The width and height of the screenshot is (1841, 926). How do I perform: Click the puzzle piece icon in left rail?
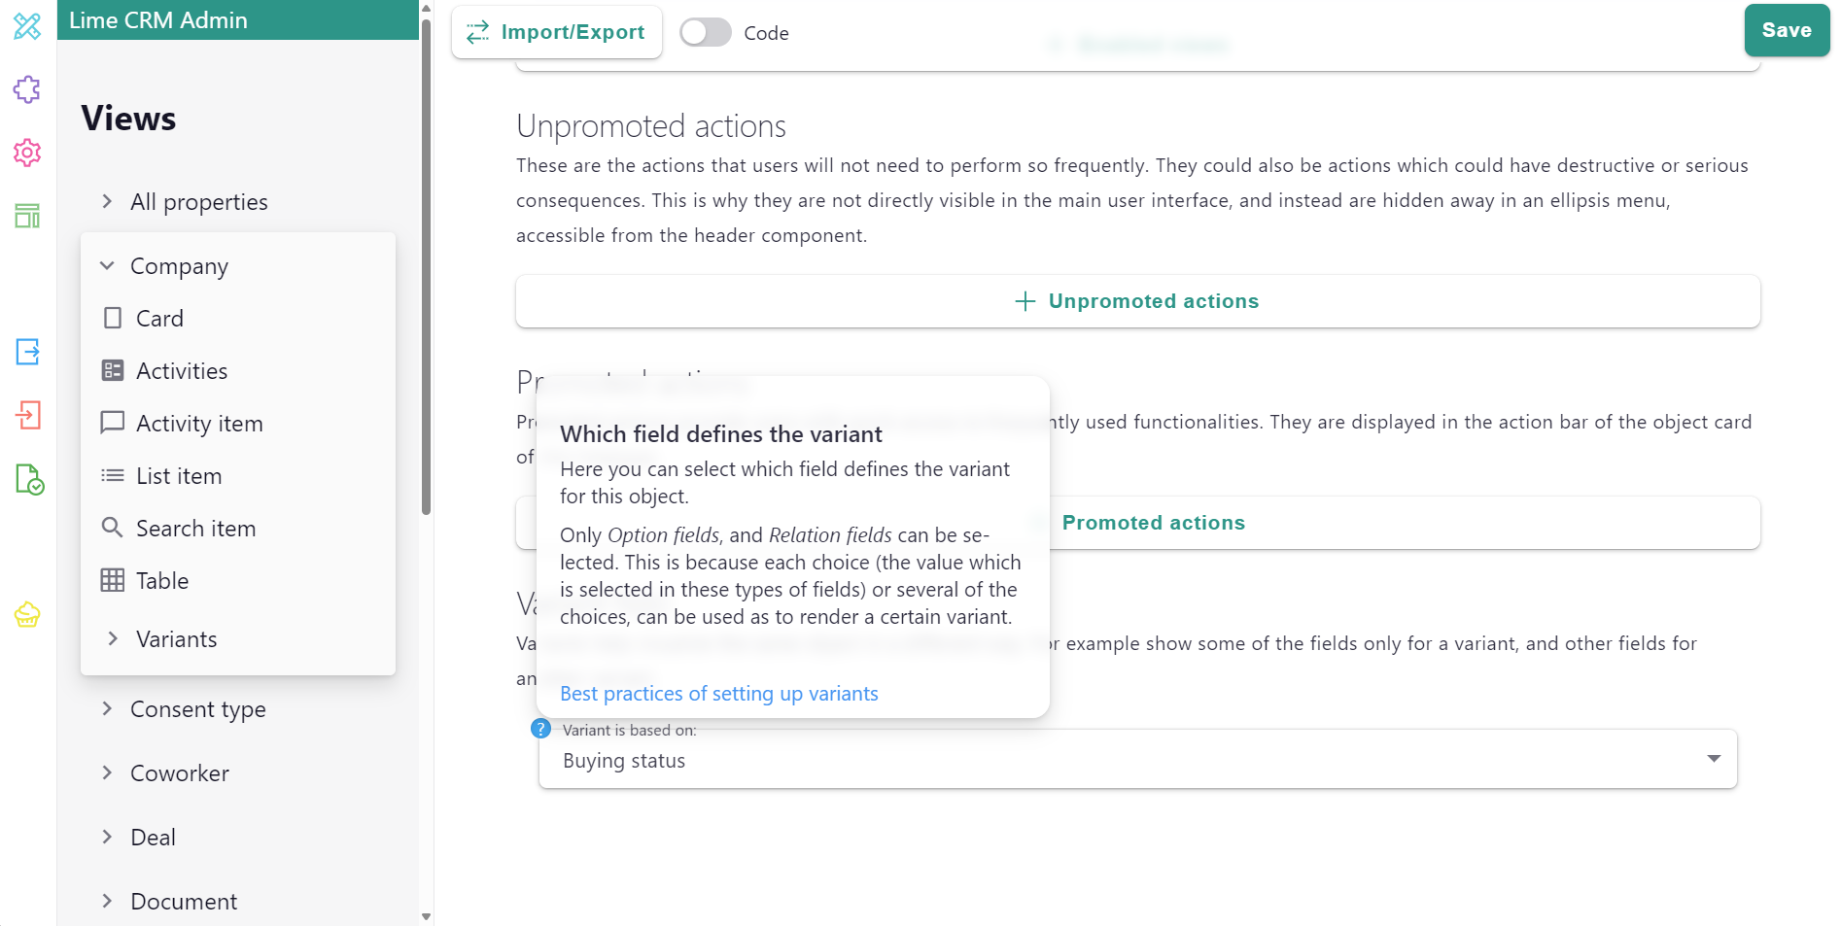click(27, 89)
